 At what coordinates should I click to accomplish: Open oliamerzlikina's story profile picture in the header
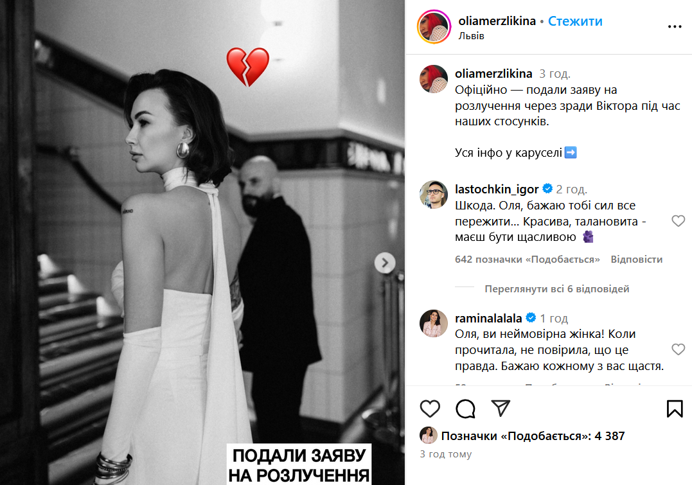point(434,27)
